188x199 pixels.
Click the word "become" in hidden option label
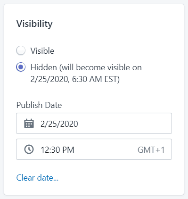point(90,67)
